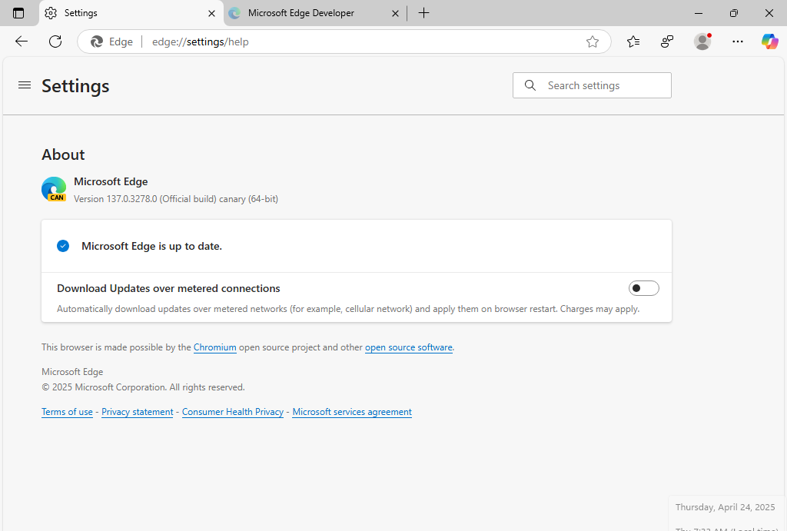Open a new tab with plus button
787x531 pixels.
click(x=423, y=13)
